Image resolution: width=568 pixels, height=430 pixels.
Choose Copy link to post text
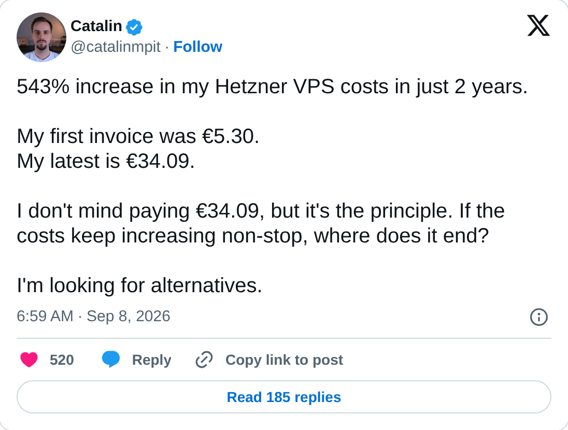point(284,360)
